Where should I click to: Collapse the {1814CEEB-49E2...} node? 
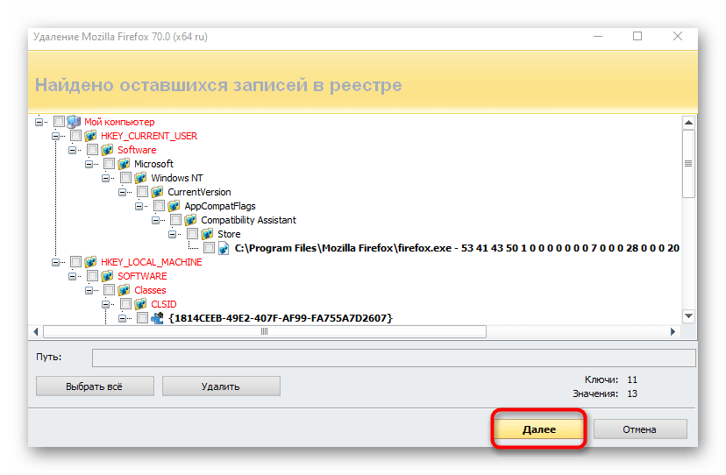pos(122,318)
